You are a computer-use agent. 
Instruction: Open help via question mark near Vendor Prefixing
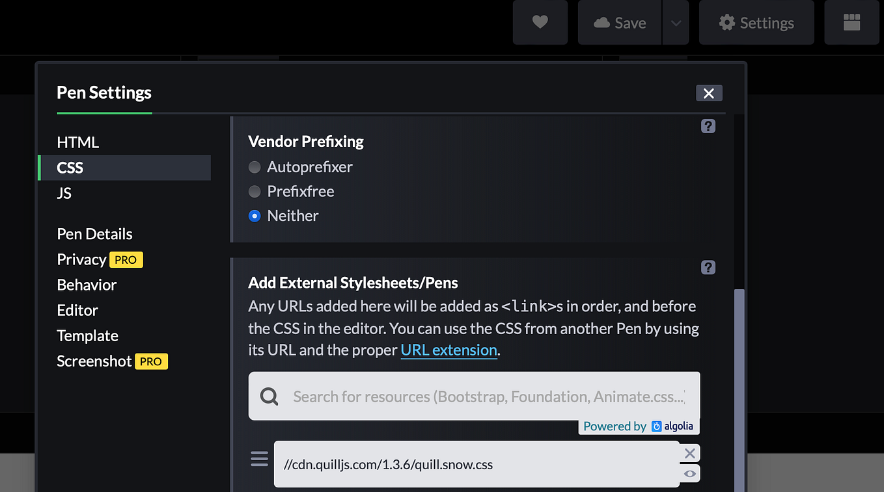point(708,125)
